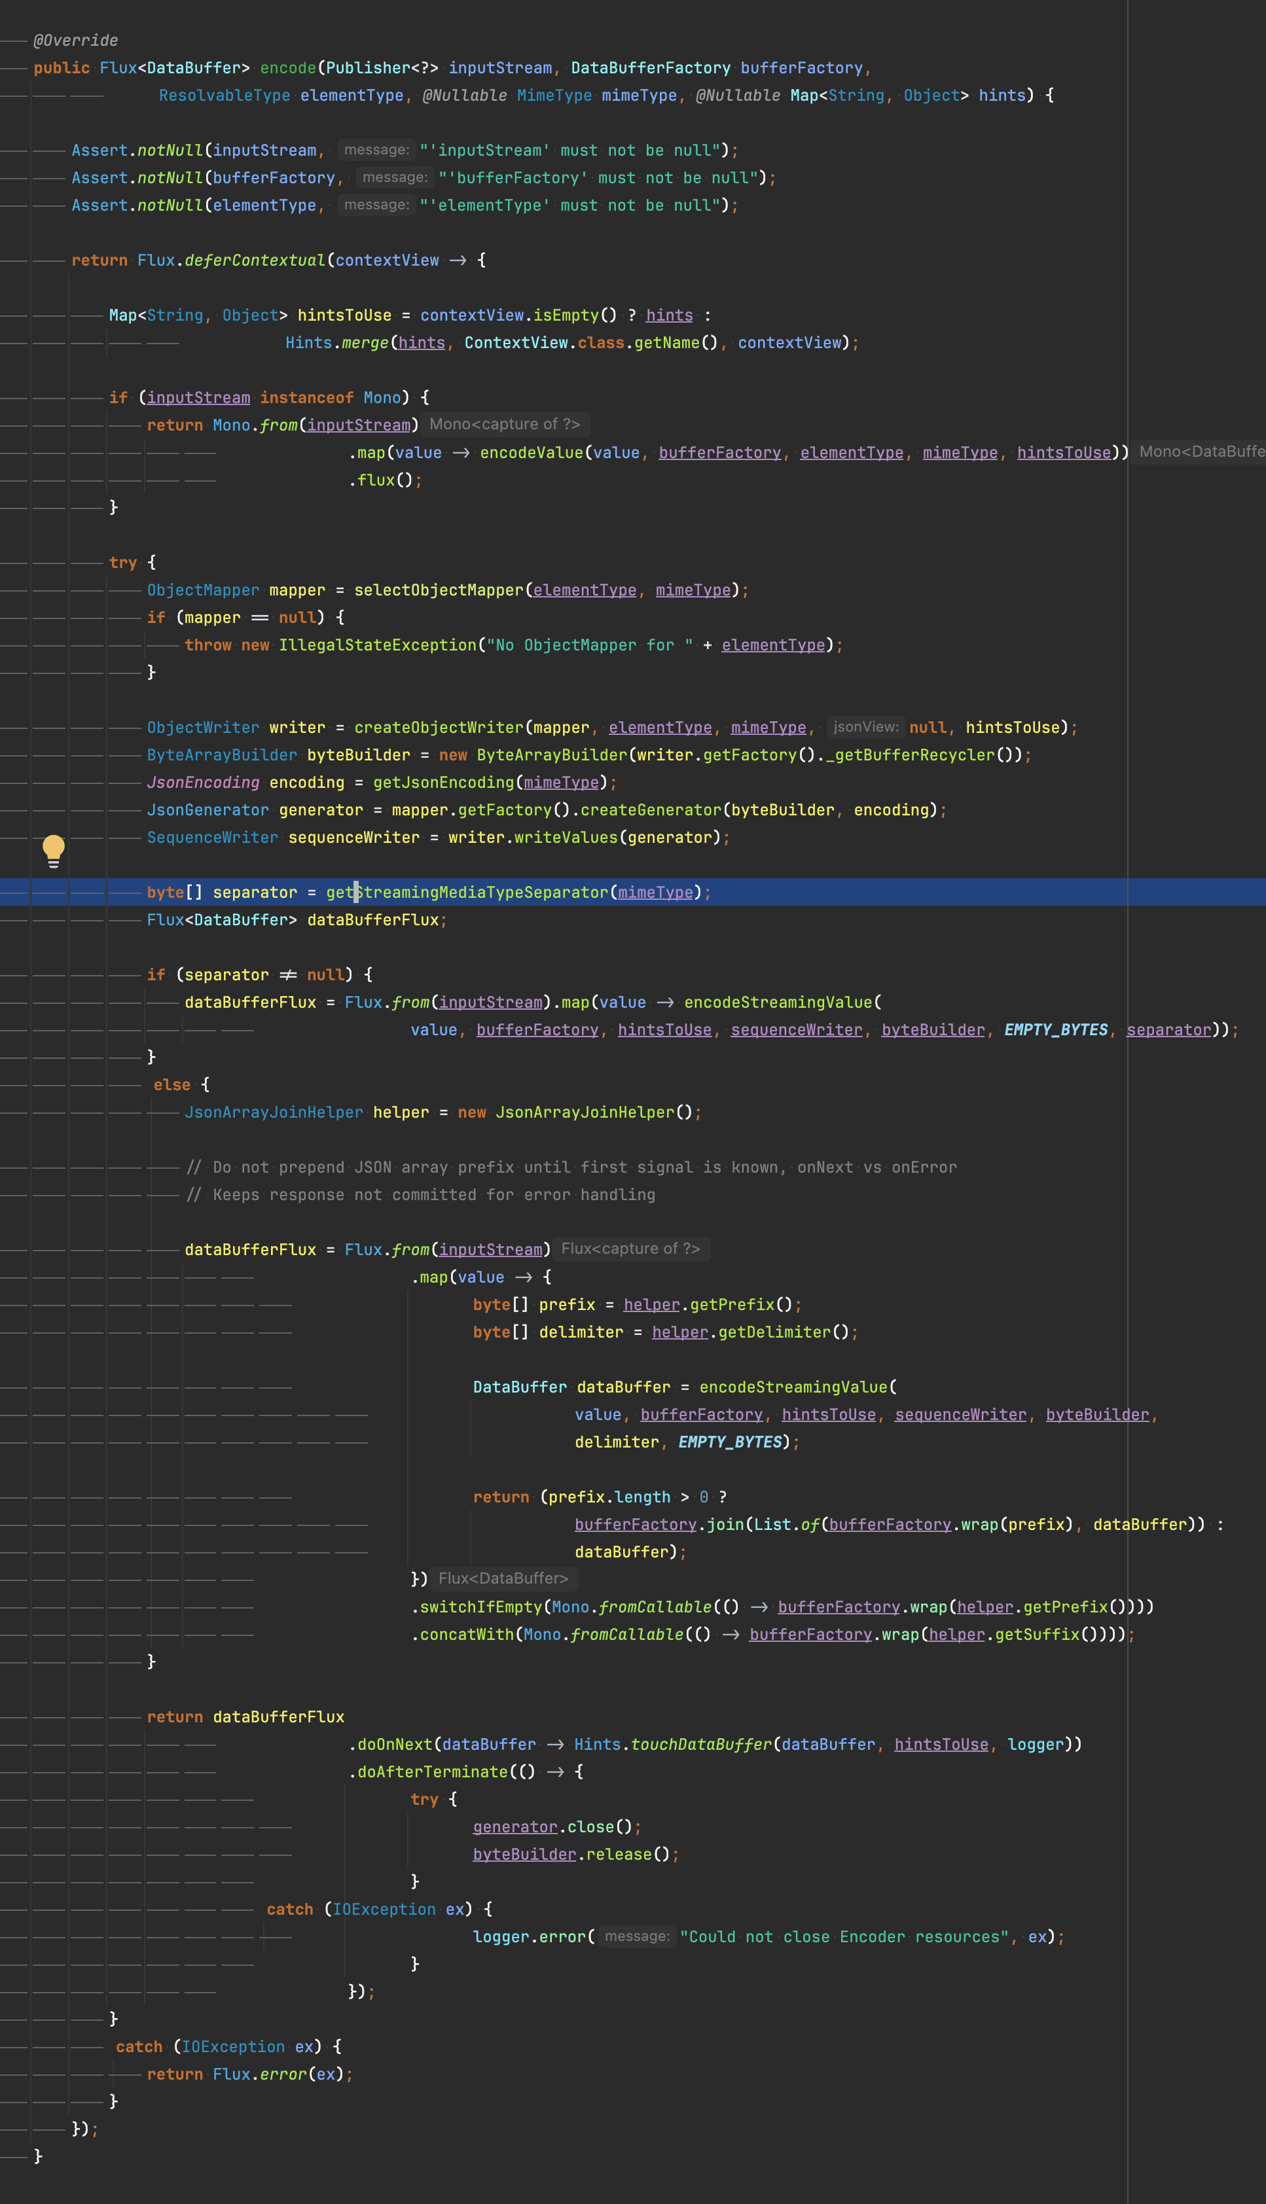Click the Flux<capture of ?> inlay hint
The height and width of the screenshot is (2204, 1266).
630,1248
